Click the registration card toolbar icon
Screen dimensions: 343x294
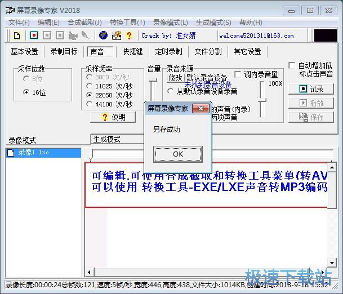tap(117, 35)
